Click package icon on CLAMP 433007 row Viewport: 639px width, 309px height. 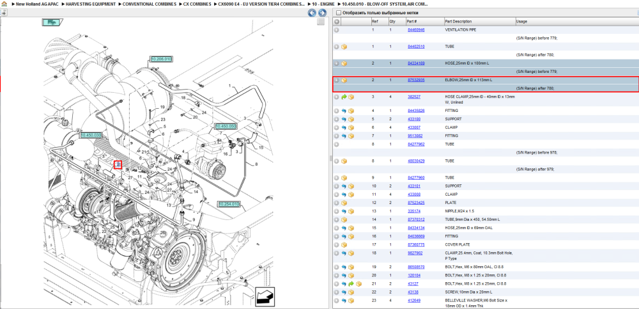351,127
